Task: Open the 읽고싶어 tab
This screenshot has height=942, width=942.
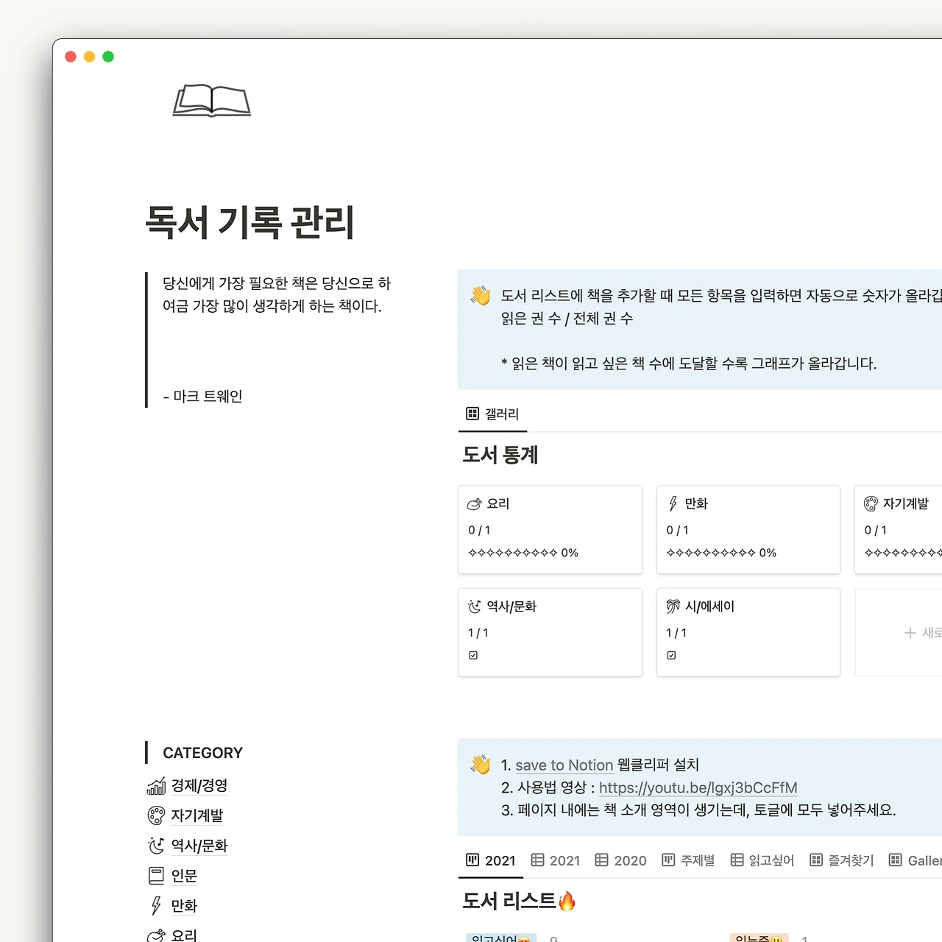Action: point(762,860)
